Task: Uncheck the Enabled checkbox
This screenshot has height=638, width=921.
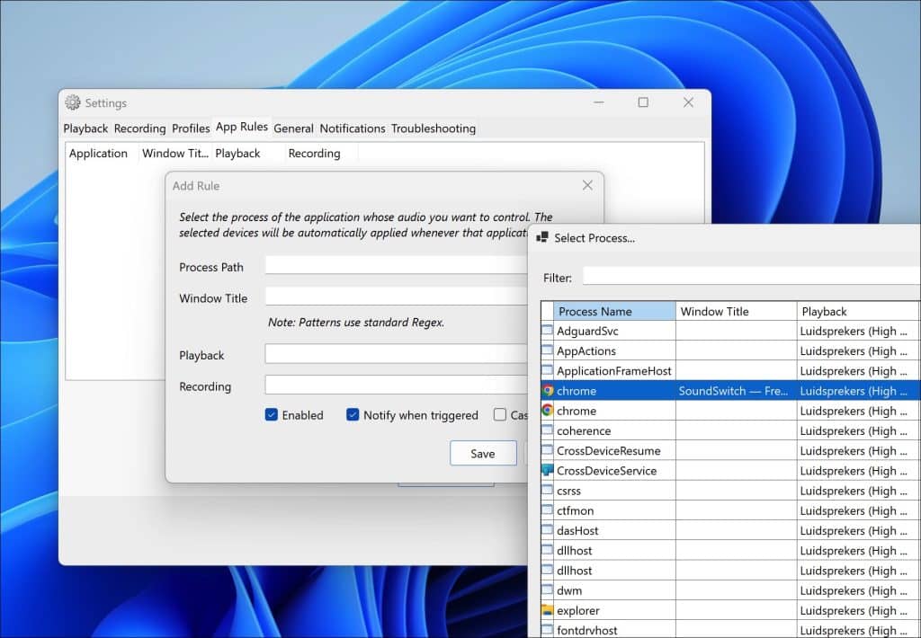Action: coord(272,415)
